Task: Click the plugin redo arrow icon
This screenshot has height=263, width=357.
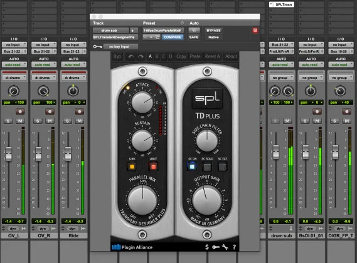Action: tap(141, 56)
